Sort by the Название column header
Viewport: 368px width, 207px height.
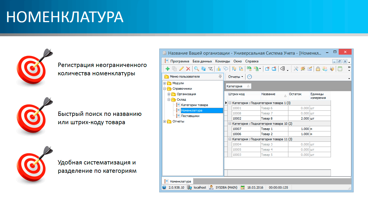tap(274, 96)
